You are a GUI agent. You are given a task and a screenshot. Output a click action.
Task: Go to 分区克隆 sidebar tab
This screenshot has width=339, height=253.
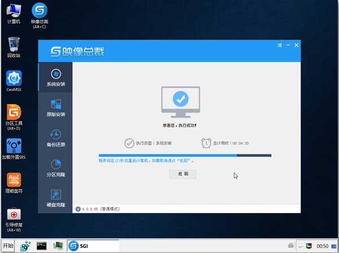[56, 168]
